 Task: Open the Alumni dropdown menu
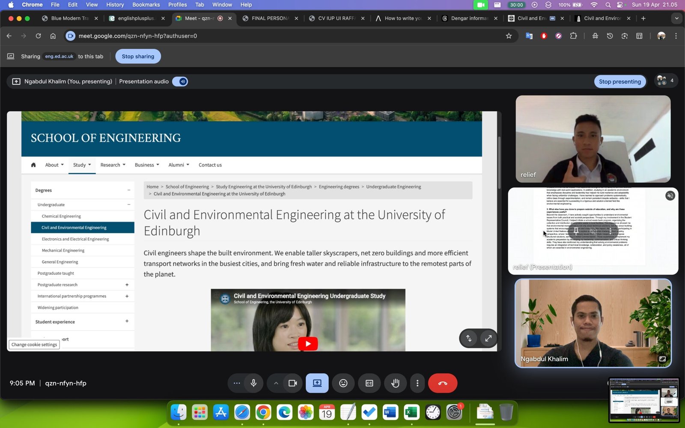pos(179,165)
